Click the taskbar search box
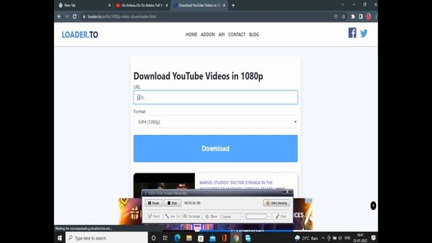 (x=107, y=238)
